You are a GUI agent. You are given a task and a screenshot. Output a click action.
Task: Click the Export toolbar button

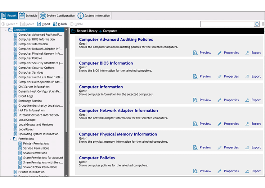(x=44, y=24)
